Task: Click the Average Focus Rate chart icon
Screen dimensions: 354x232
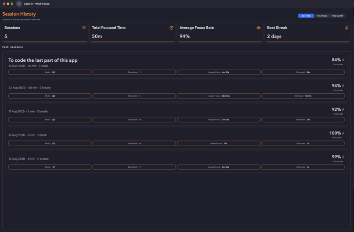Action: [259, 28]
